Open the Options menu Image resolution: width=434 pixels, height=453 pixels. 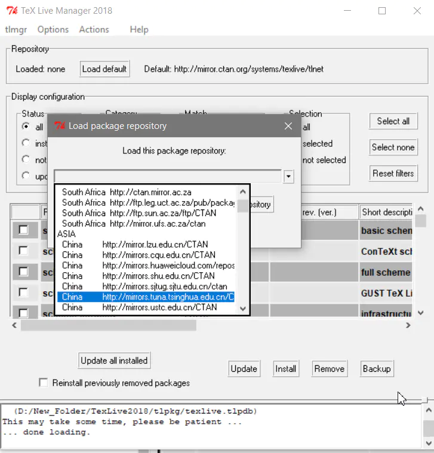(x=53, y=29)
